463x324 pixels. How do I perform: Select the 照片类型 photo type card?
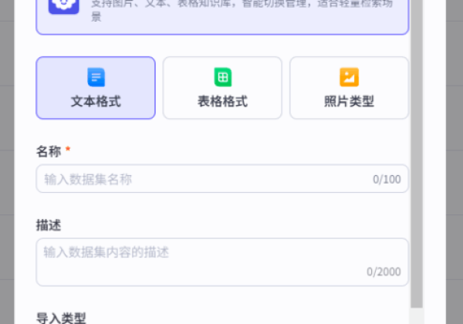point(349,88)
